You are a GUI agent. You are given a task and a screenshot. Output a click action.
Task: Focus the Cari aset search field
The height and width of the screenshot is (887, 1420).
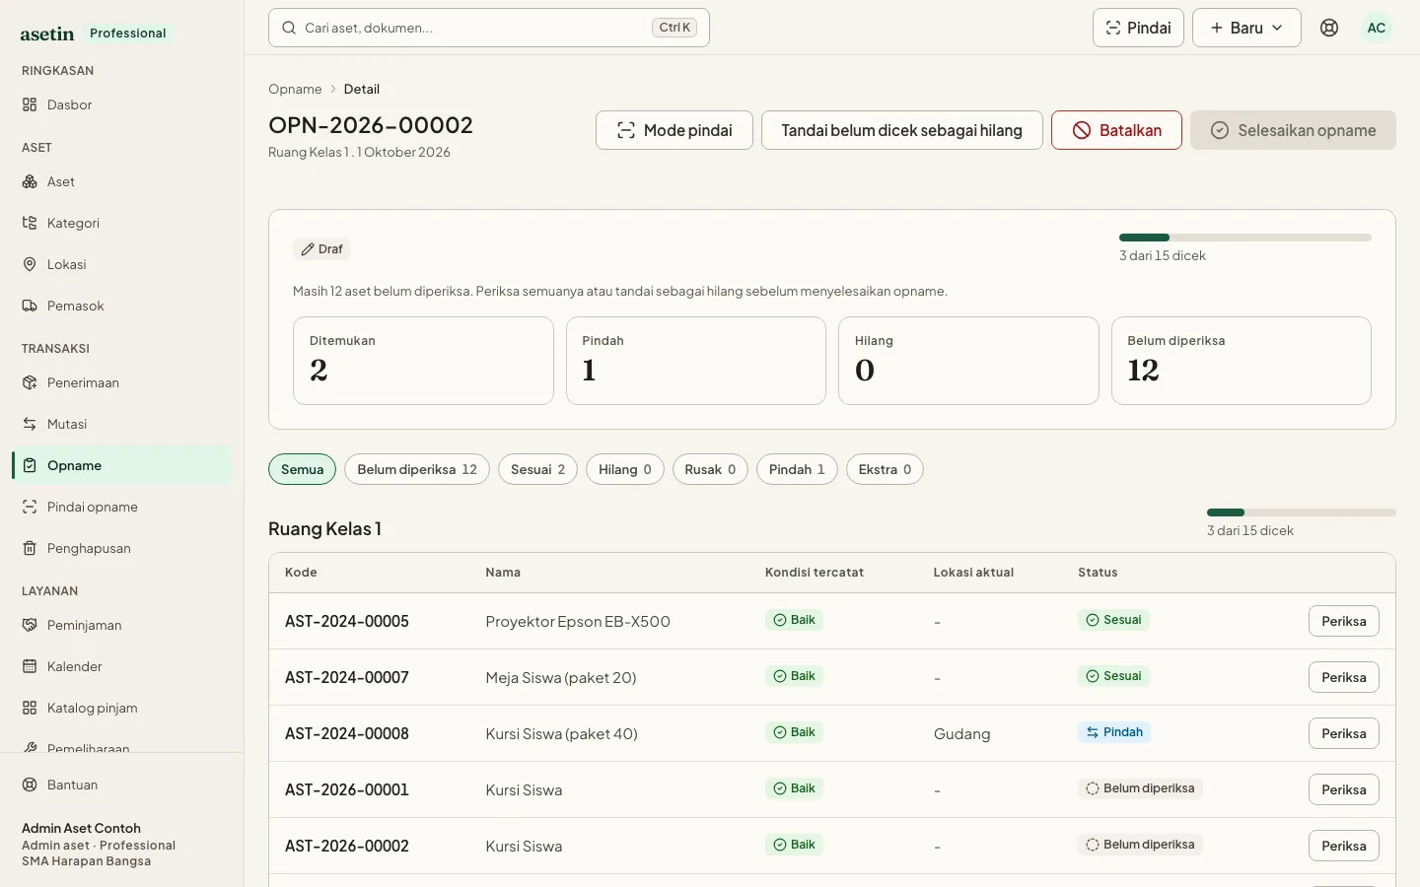point(489,28)
